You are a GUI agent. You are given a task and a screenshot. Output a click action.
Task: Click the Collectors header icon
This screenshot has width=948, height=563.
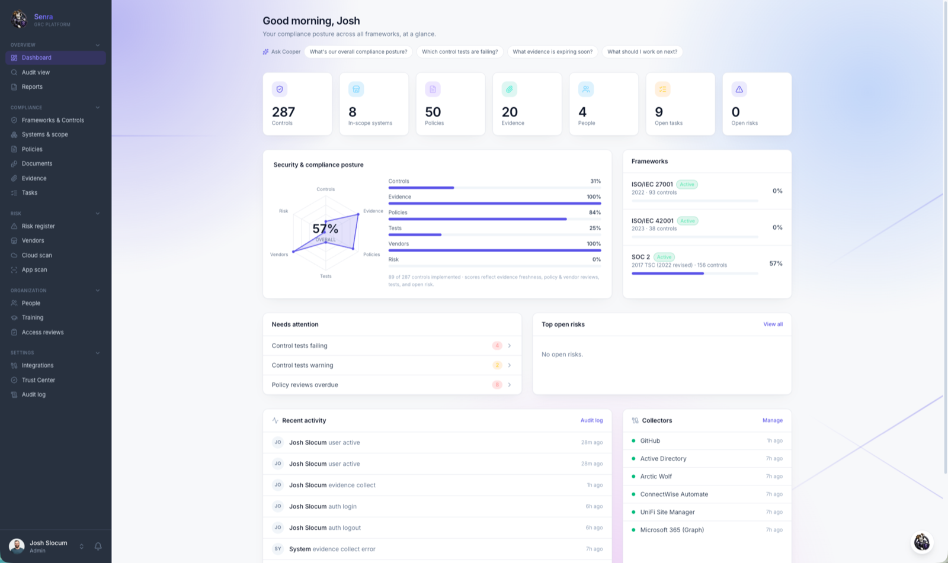point(635,420)
